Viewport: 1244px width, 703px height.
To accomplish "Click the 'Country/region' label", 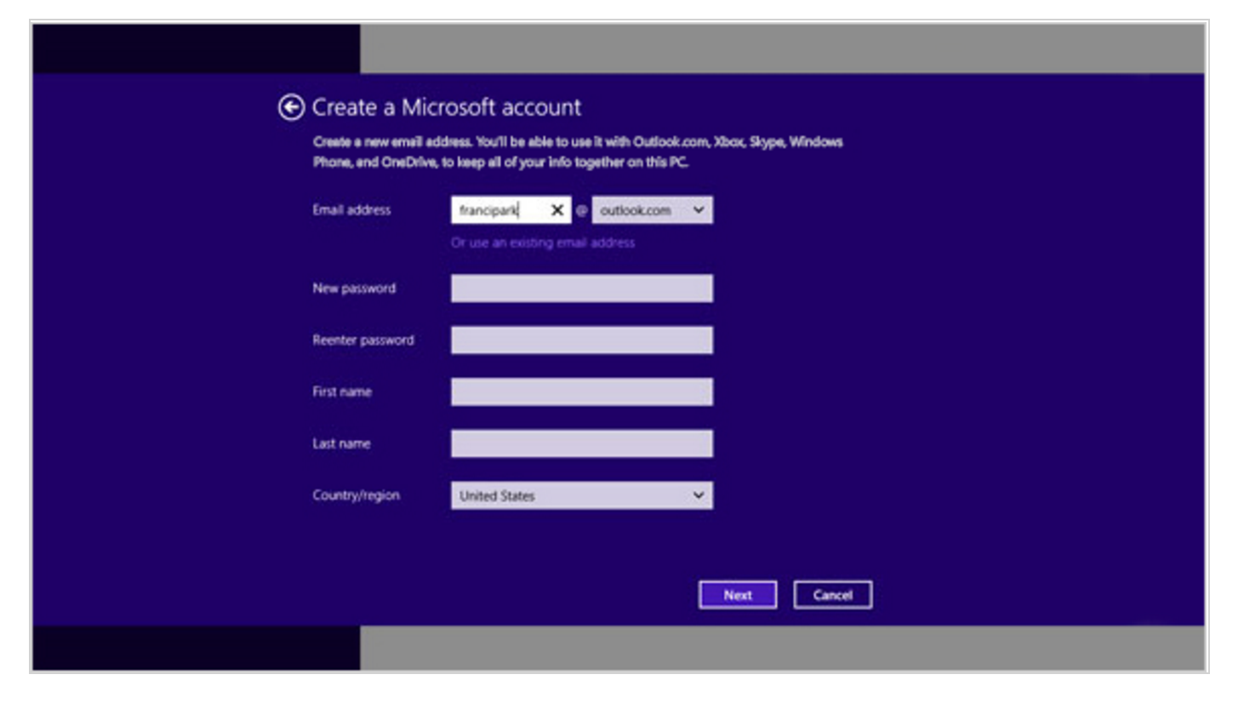I will point(356,495).
